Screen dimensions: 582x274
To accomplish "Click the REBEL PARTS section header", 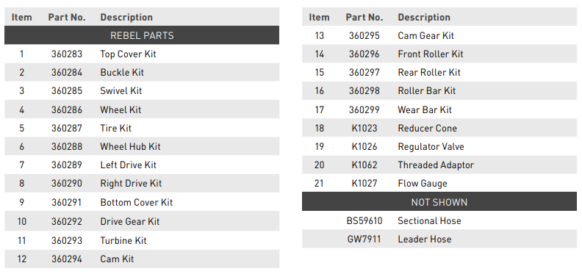I will tap(142, 35).
